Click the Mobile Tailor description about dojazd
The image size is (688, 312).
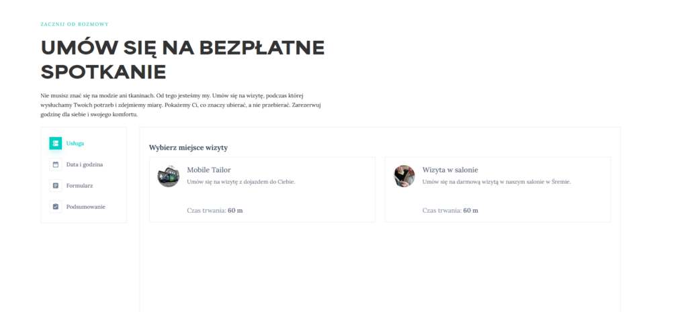point(241,182)
